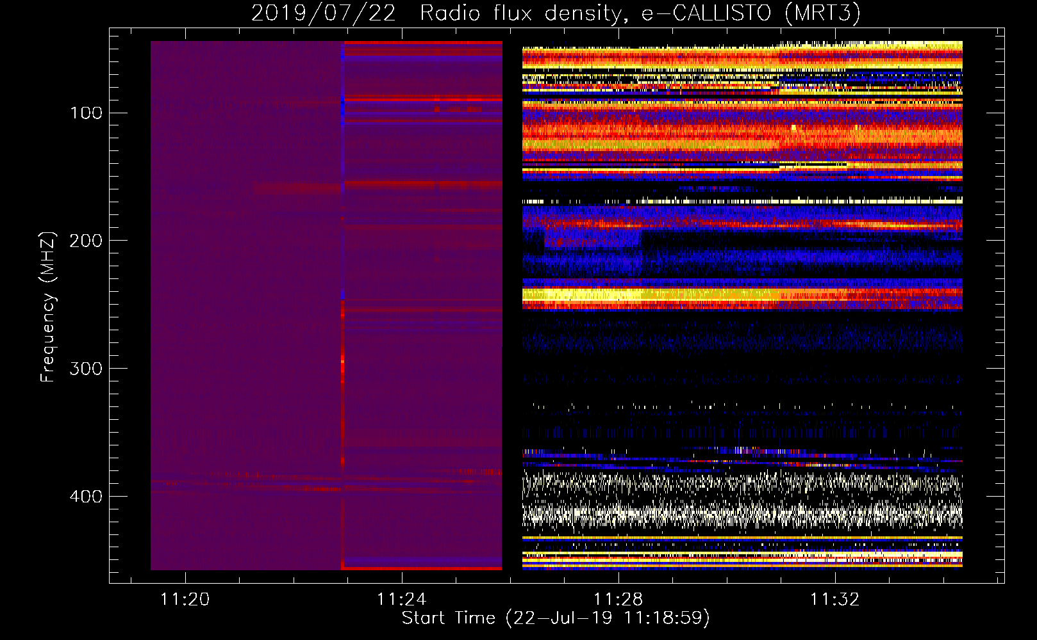Click the 'Start Time (22-Jul-19 11:18:59)' label
This screenshot has width=1037, height=640.
(x=556, y=618)
